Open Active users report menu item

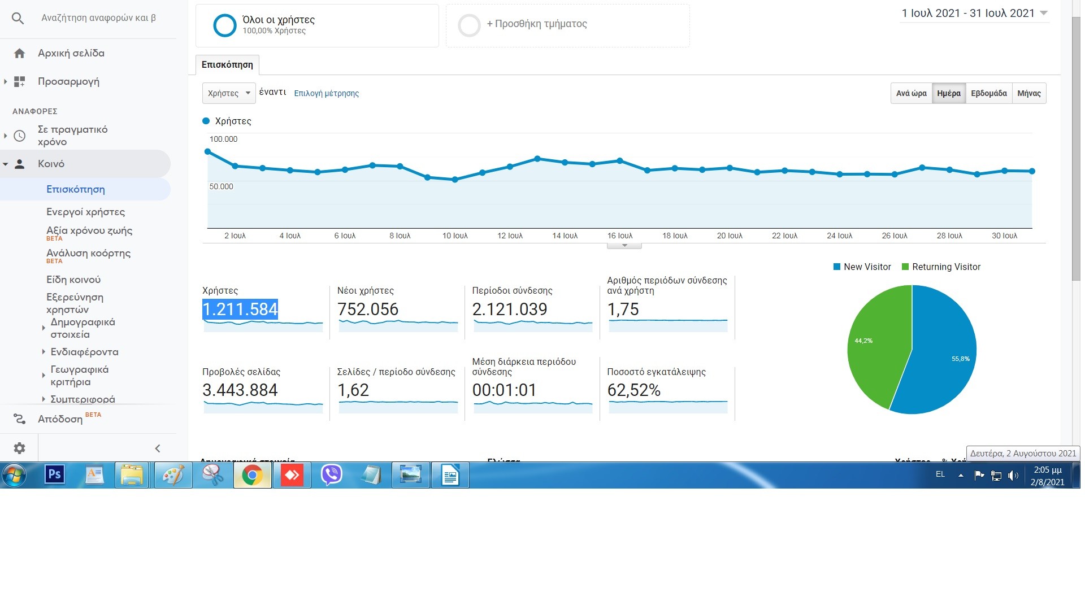pos(85,212)
